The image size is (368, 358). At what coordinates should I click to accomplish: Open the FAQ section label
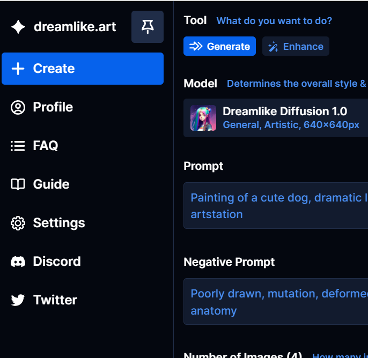pos(46,146)
